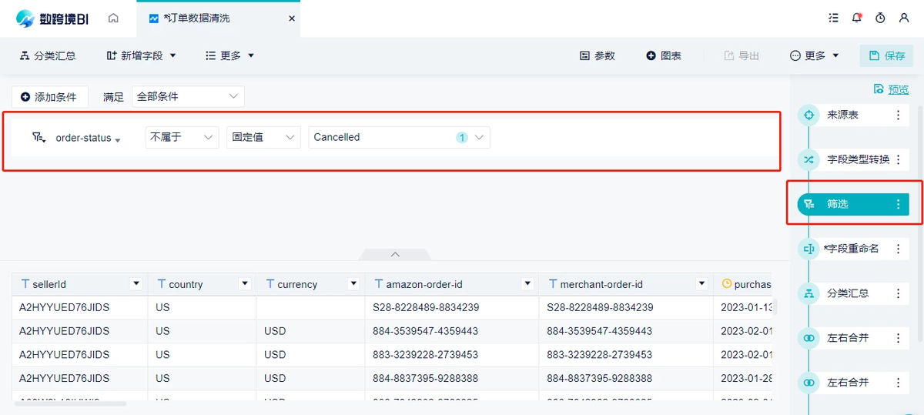Open 筛选 step options menu
This screenshot has width=924, height=415.
(x=898, y=204)
